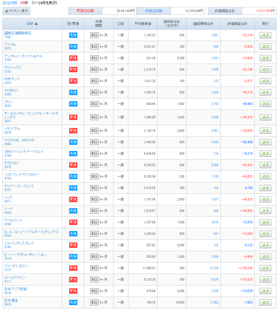Image resolution: width=279 pixels, height=310 pixels.
Task: Open テラスカイ stock link
Action: click(11, 163)
